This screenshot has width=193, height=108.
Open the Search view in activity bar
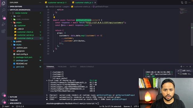pos(3,10)
